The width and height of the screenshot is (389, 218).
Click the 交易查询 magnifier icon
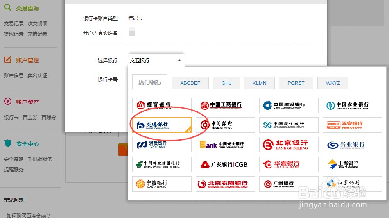tap(8, 7)
